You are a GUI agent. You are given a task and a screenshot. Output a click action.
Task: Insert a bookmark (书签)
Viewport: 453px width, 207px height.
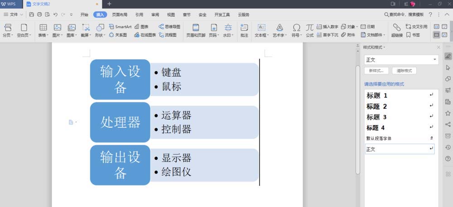pyautogui.click(x=413, y=35)
